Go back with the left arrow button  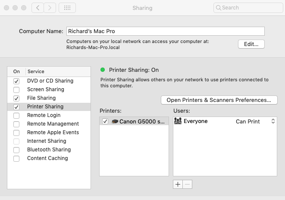coord(38,8)
